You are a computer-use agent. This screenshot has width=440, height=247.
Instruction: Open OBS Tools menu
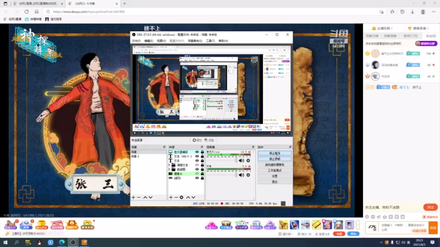(x=210, y=41)
